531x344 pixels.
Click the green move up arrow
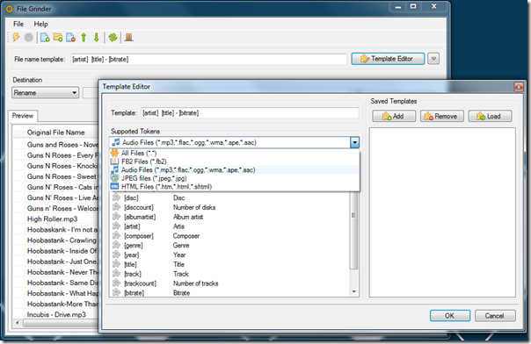(84, 37)
